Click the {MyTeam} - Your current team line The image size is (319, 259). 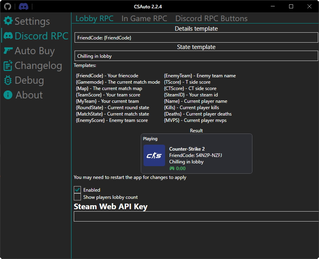107,101
